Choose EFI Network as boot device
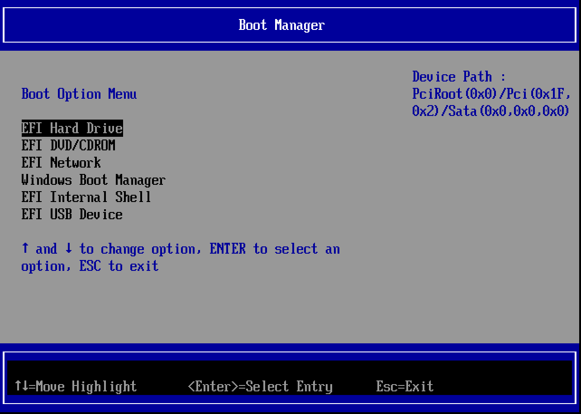581x414 pixels. [61, 162]
